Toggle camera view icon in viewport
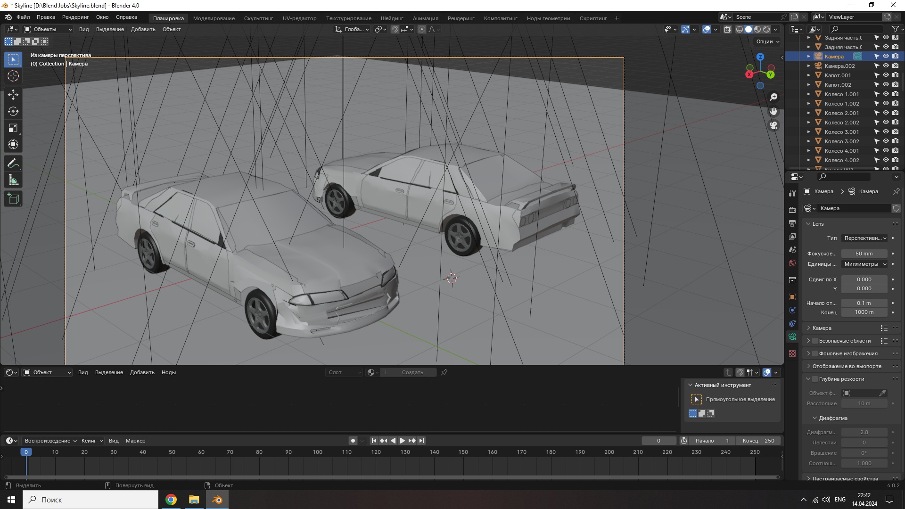This screenshot has height=509, width=905. 773,125
